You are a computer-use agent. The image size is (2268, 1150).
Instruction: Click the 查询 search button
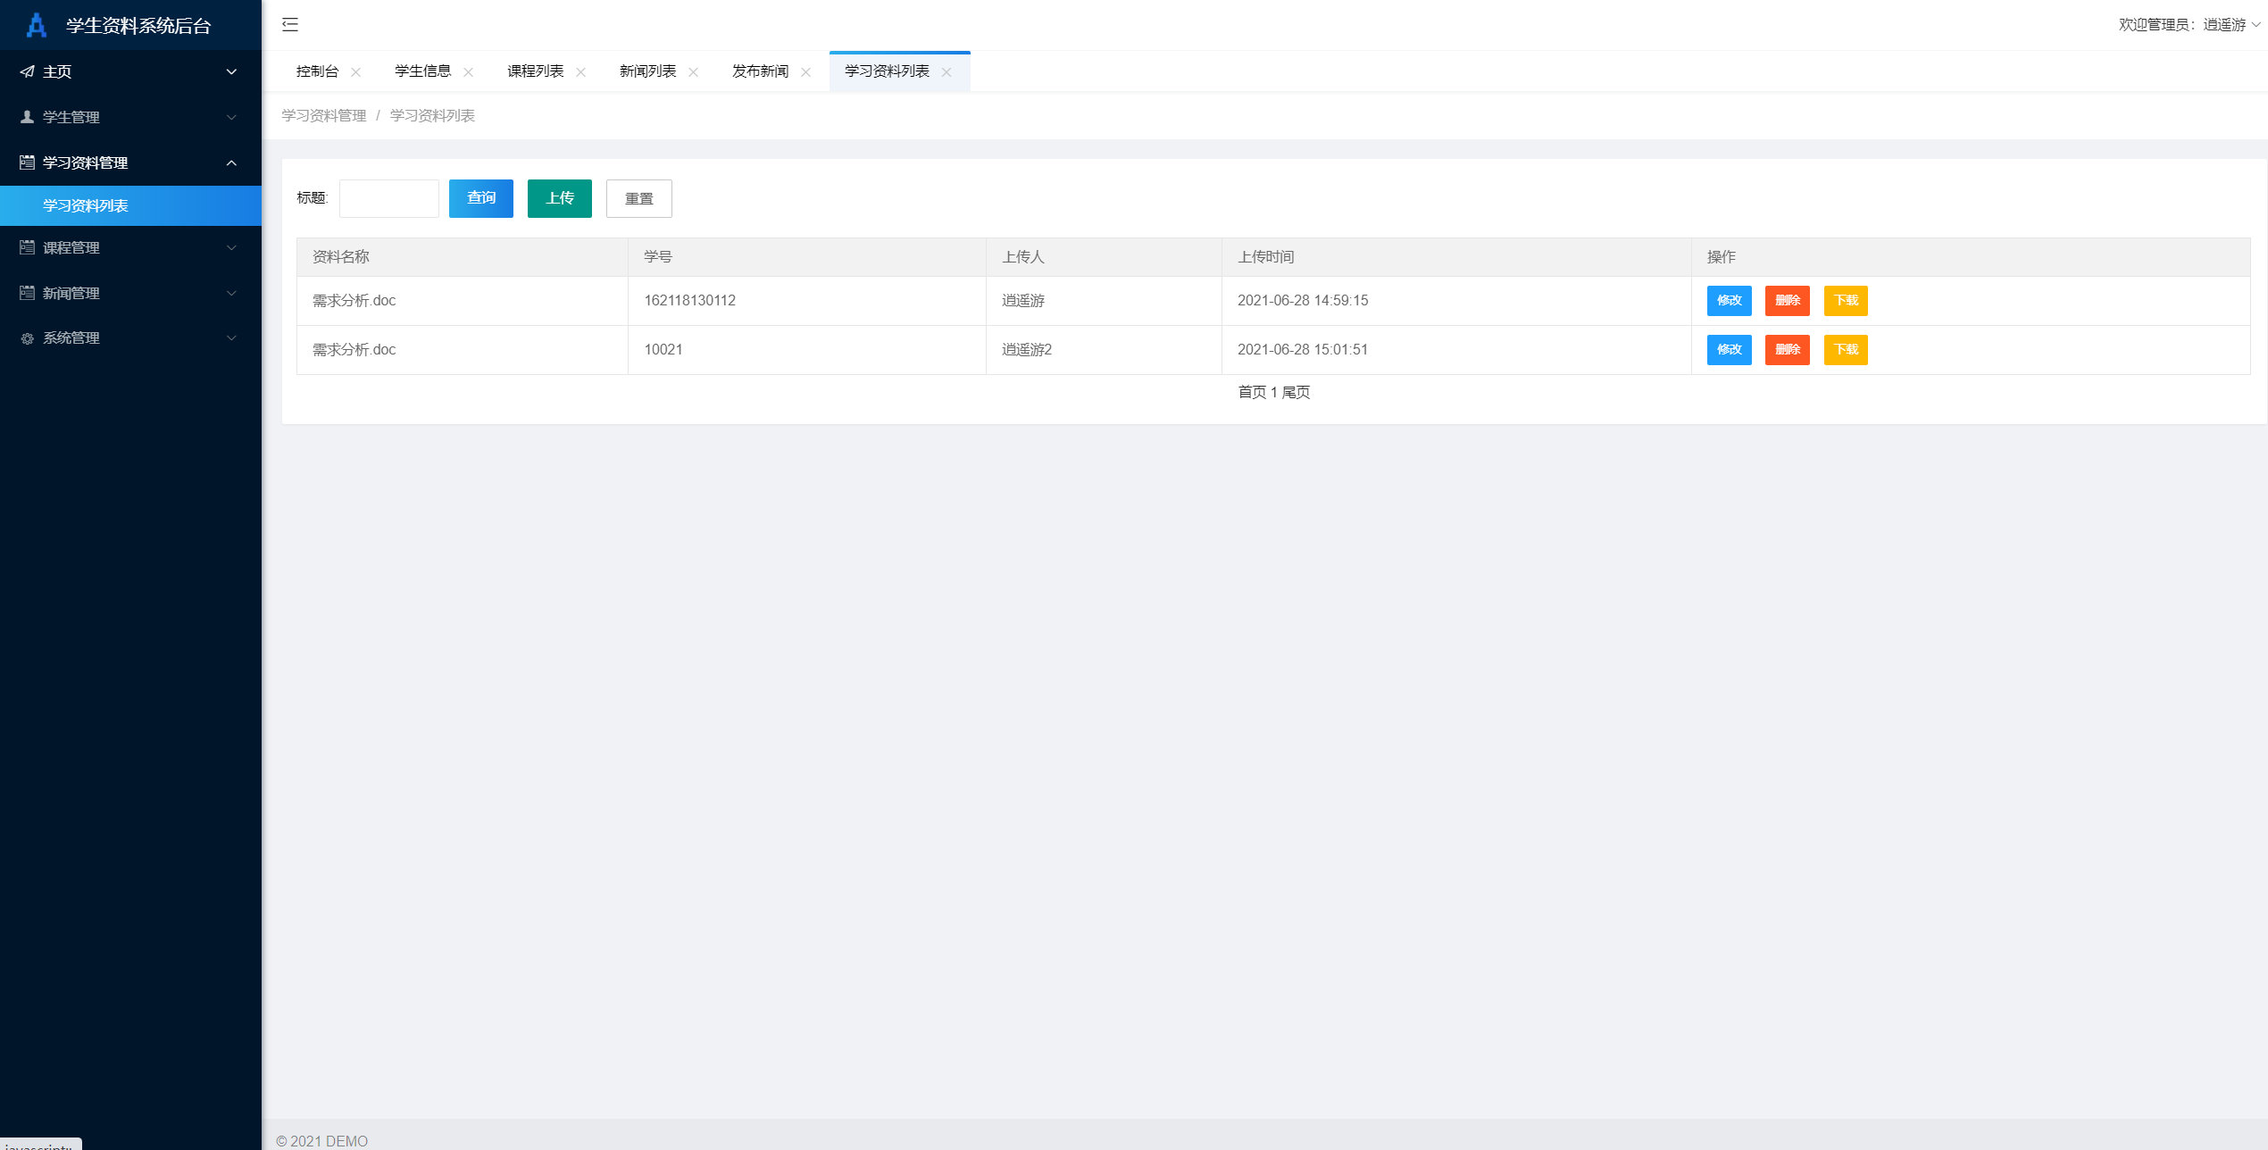click(x=481, y=198)
